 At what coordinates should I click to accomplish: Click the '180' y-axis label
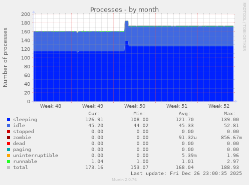[x=26, y=23]
